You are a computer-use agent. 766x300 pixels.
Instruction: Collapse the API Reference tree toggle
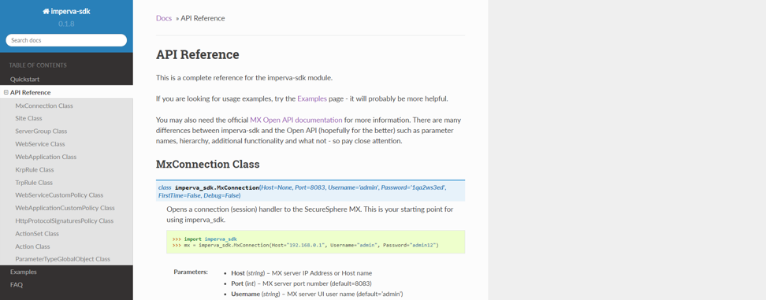point(6,92)
